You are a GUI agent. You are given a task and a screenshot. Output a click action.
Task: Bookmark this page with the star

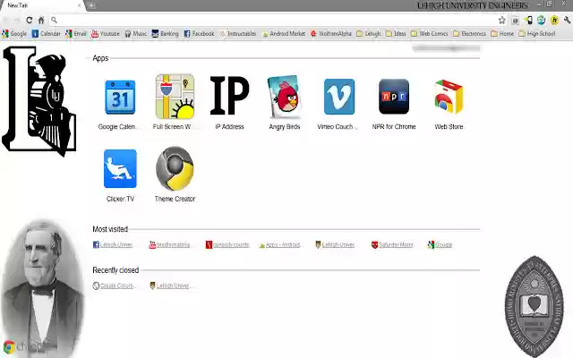coord(501,20)
